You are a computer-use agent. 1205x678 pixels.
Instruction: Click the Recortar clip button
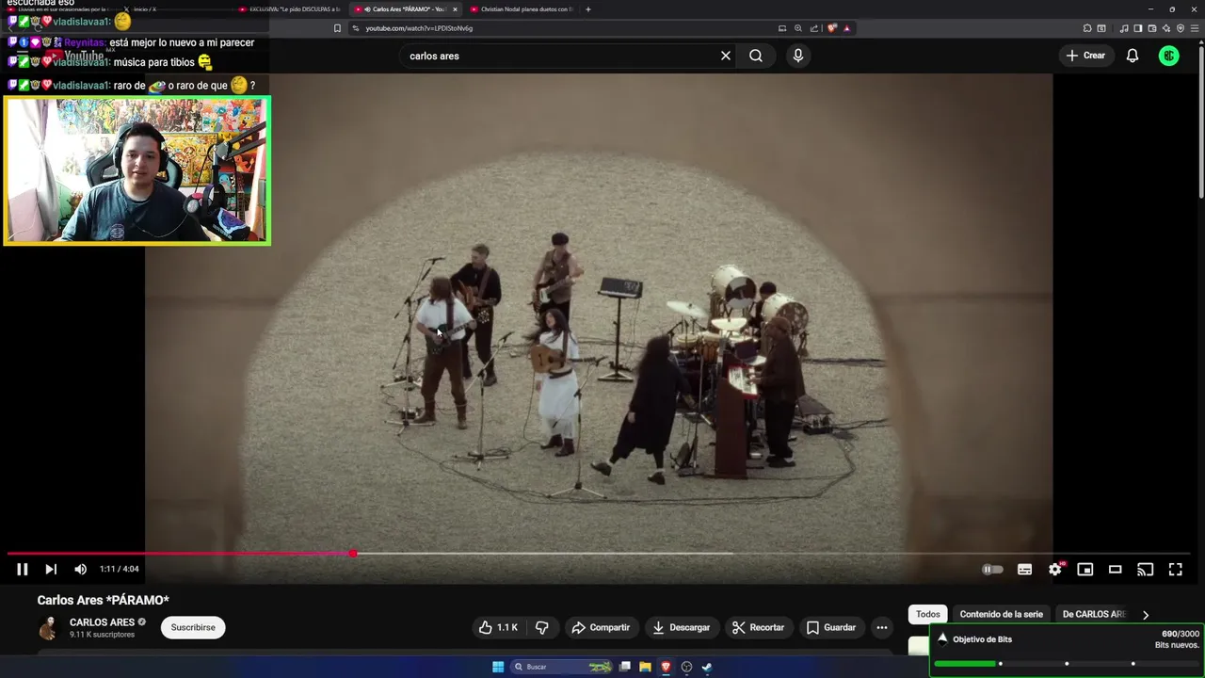tap(758, 627)
